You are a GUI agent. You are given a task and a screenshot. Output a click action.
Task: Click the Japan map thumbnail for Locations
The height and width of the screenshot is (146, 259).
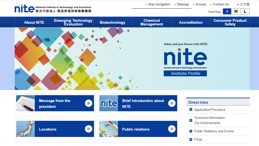(x=26, y=129)
